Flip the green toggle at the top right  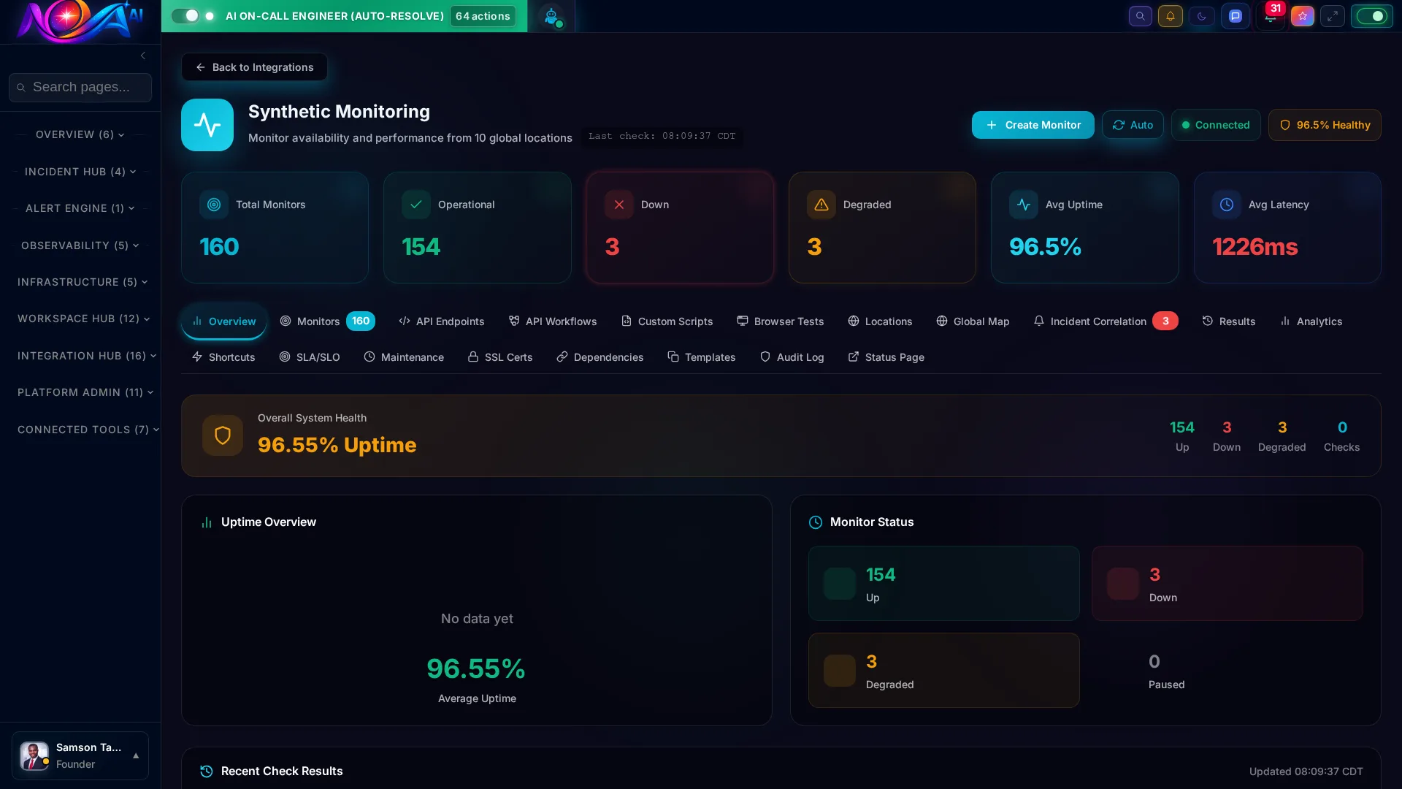coord(1371,16)
